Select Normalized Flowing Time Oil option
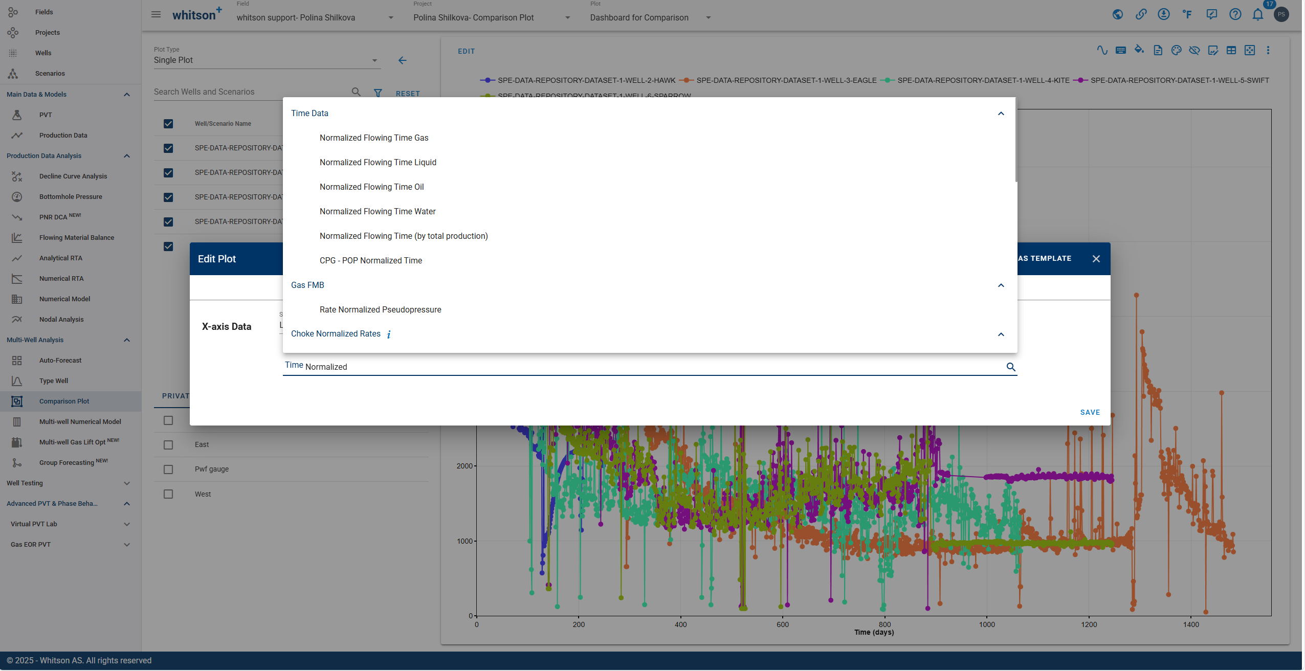The width and height of the screenshot is (1305, 671). (371, 187)
